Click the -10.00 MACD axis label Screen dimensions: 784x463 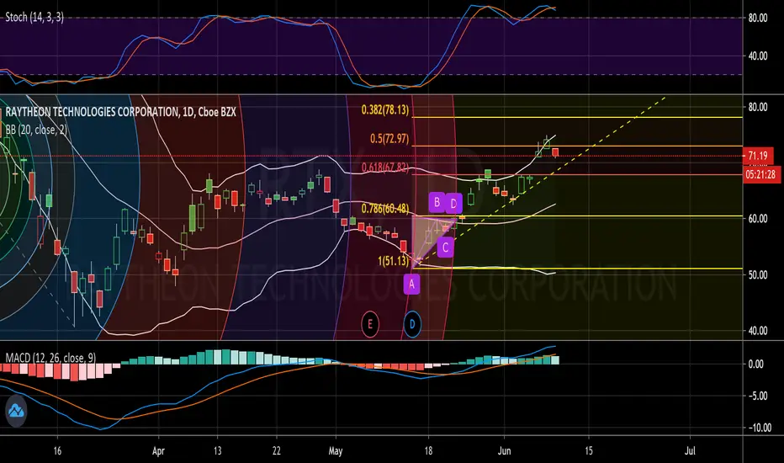point(760,428)
